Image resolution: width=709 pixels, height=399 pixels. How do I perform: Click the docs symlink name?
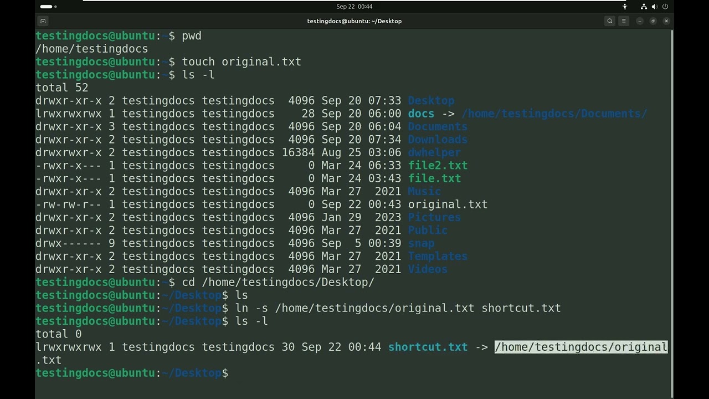(421, 114)
